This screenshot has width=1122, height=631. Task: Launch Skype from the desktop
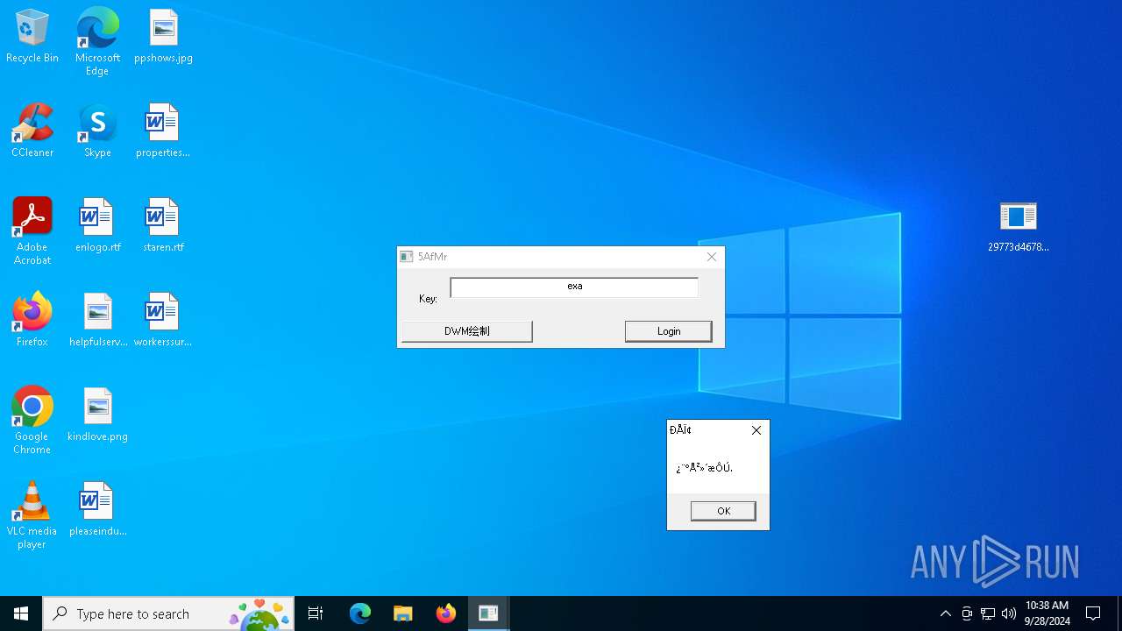(97, 131)
